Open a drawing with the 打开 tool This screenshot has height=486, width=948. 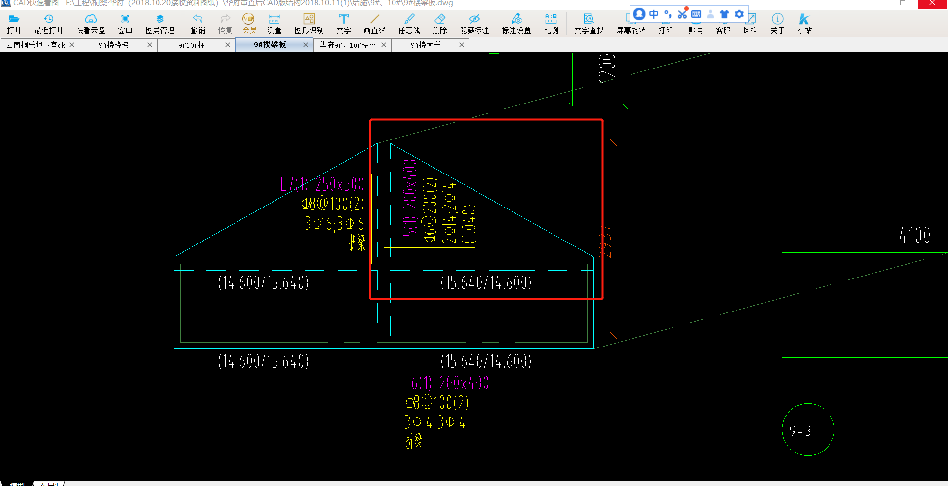14,24
